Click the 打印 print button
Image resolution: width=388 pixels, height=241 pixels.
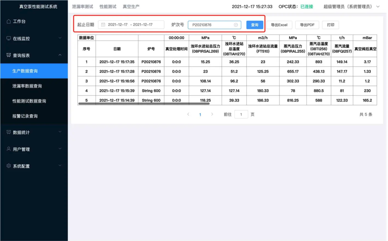click(331, 25)
